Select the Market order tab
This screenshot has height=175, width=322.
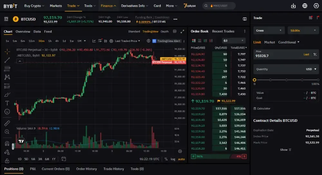[270, 42]
